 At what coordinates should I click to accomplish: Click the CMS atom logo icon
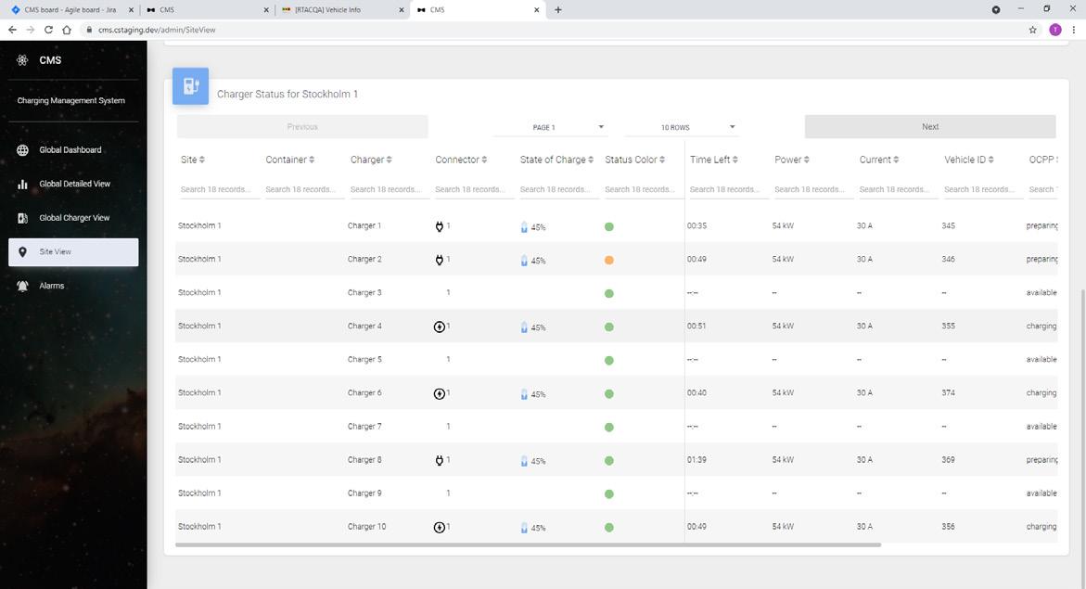point(22,60)
